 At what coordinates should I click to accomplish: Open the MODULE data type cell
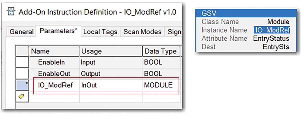click(x=158, y=85)
